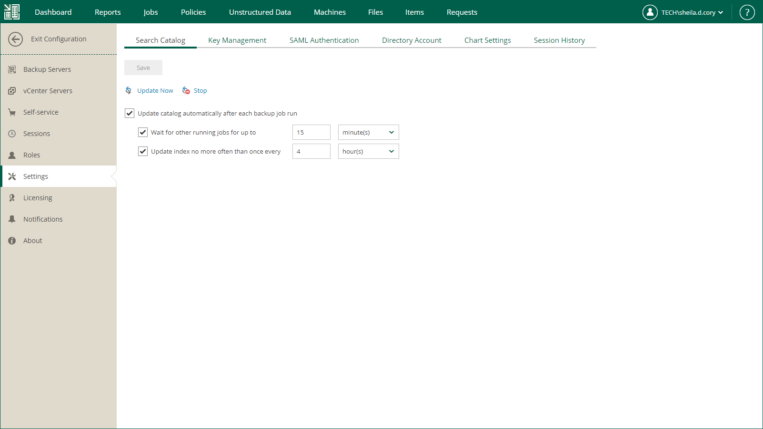763x429 pixels.
Task: Open the Chart Settings tab
Action: pyautogui.click(x=488, y=40)
